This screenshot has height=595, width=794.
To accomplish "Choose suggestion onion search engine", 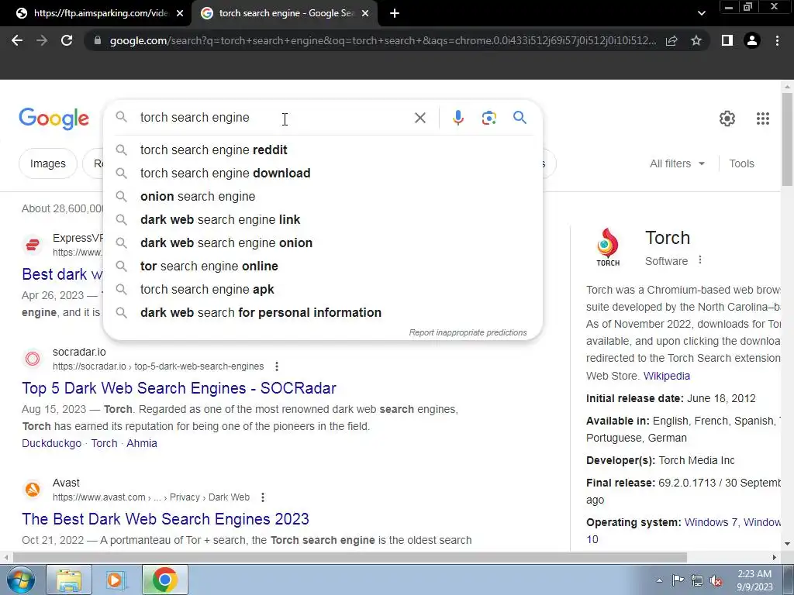I will coord(323,196).
